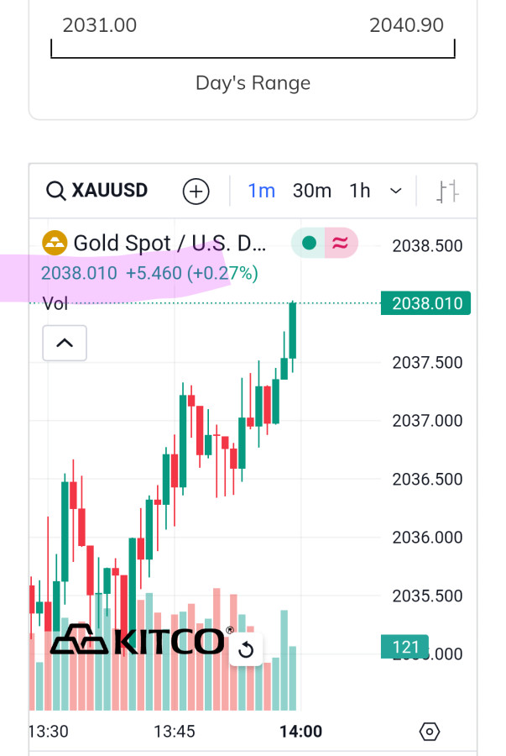Screen dimensions: 506x756
Task: Switch to the 1h interval
Action: (360, 191)
